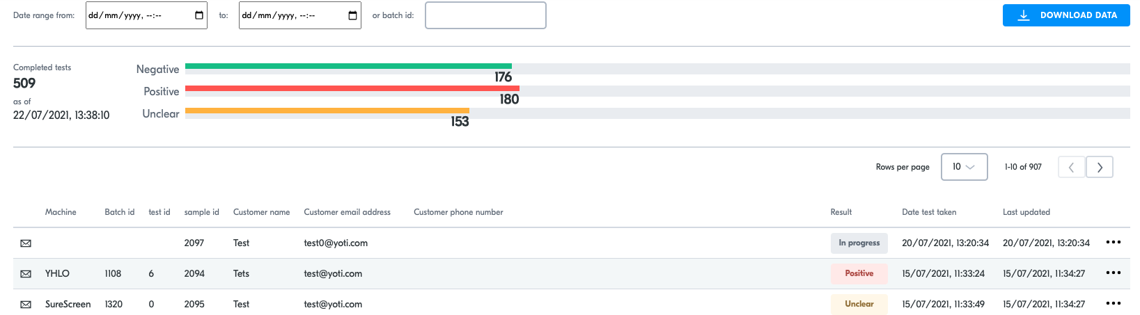This screenshot has height=315, width=1140.
Task: Open three-dot menu for the Positive row
Action: click(1114, 273)
